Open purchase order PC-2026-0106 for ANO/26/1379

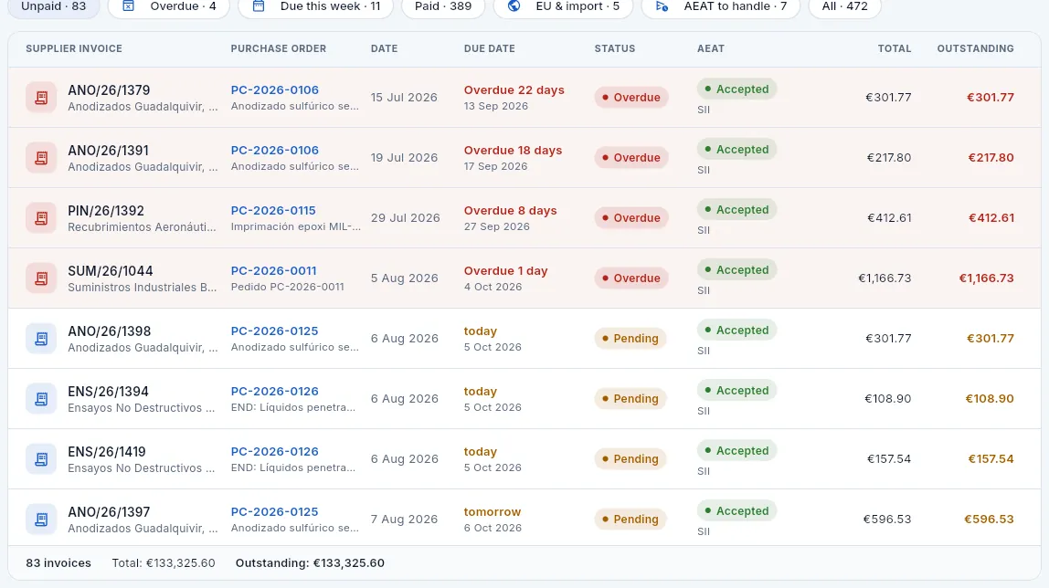pyautogui.click(x=274, y=89)
